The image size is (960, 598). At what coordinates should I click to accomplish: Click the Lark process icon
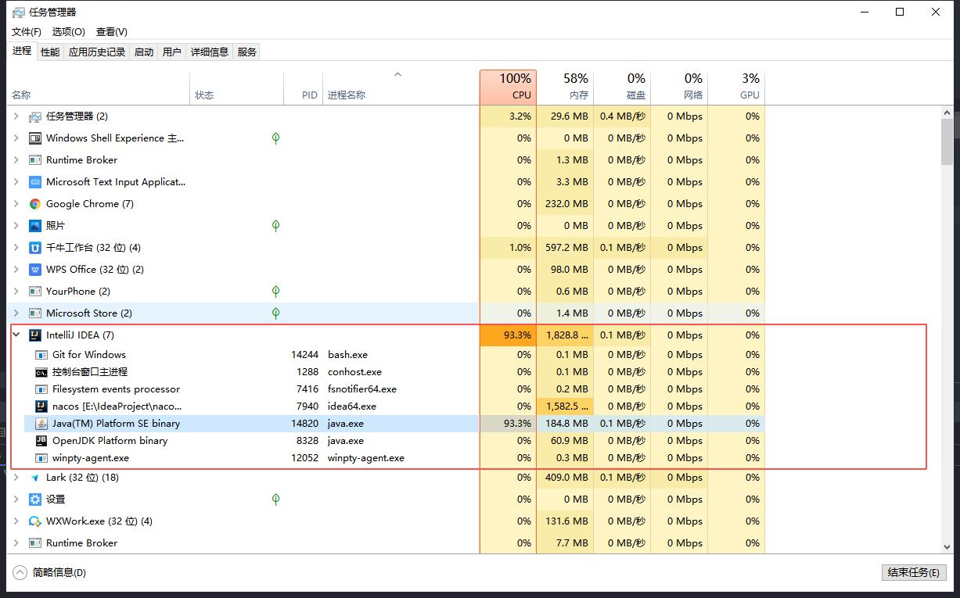[x=35, y=478]
